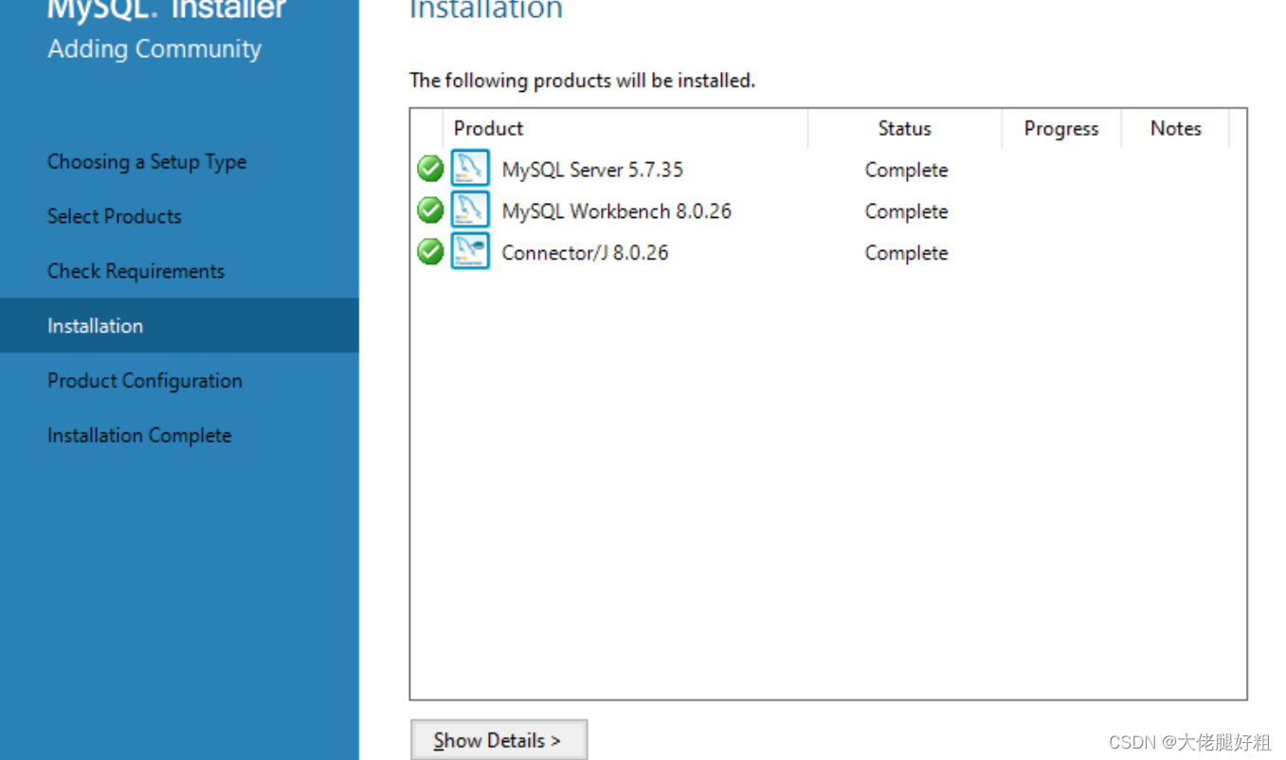The width and height of the screenshot is (1286, 760).
Task: Select the MySQL Workbench 8.0.26 row text
Action: click(617, 211)
